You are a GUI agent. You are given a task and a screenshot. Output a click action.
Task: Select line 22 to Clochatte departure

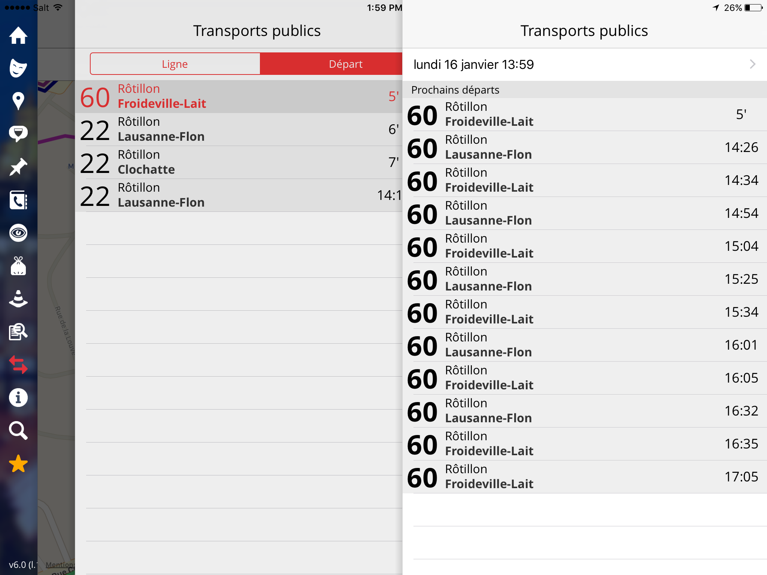pos(239,162)
